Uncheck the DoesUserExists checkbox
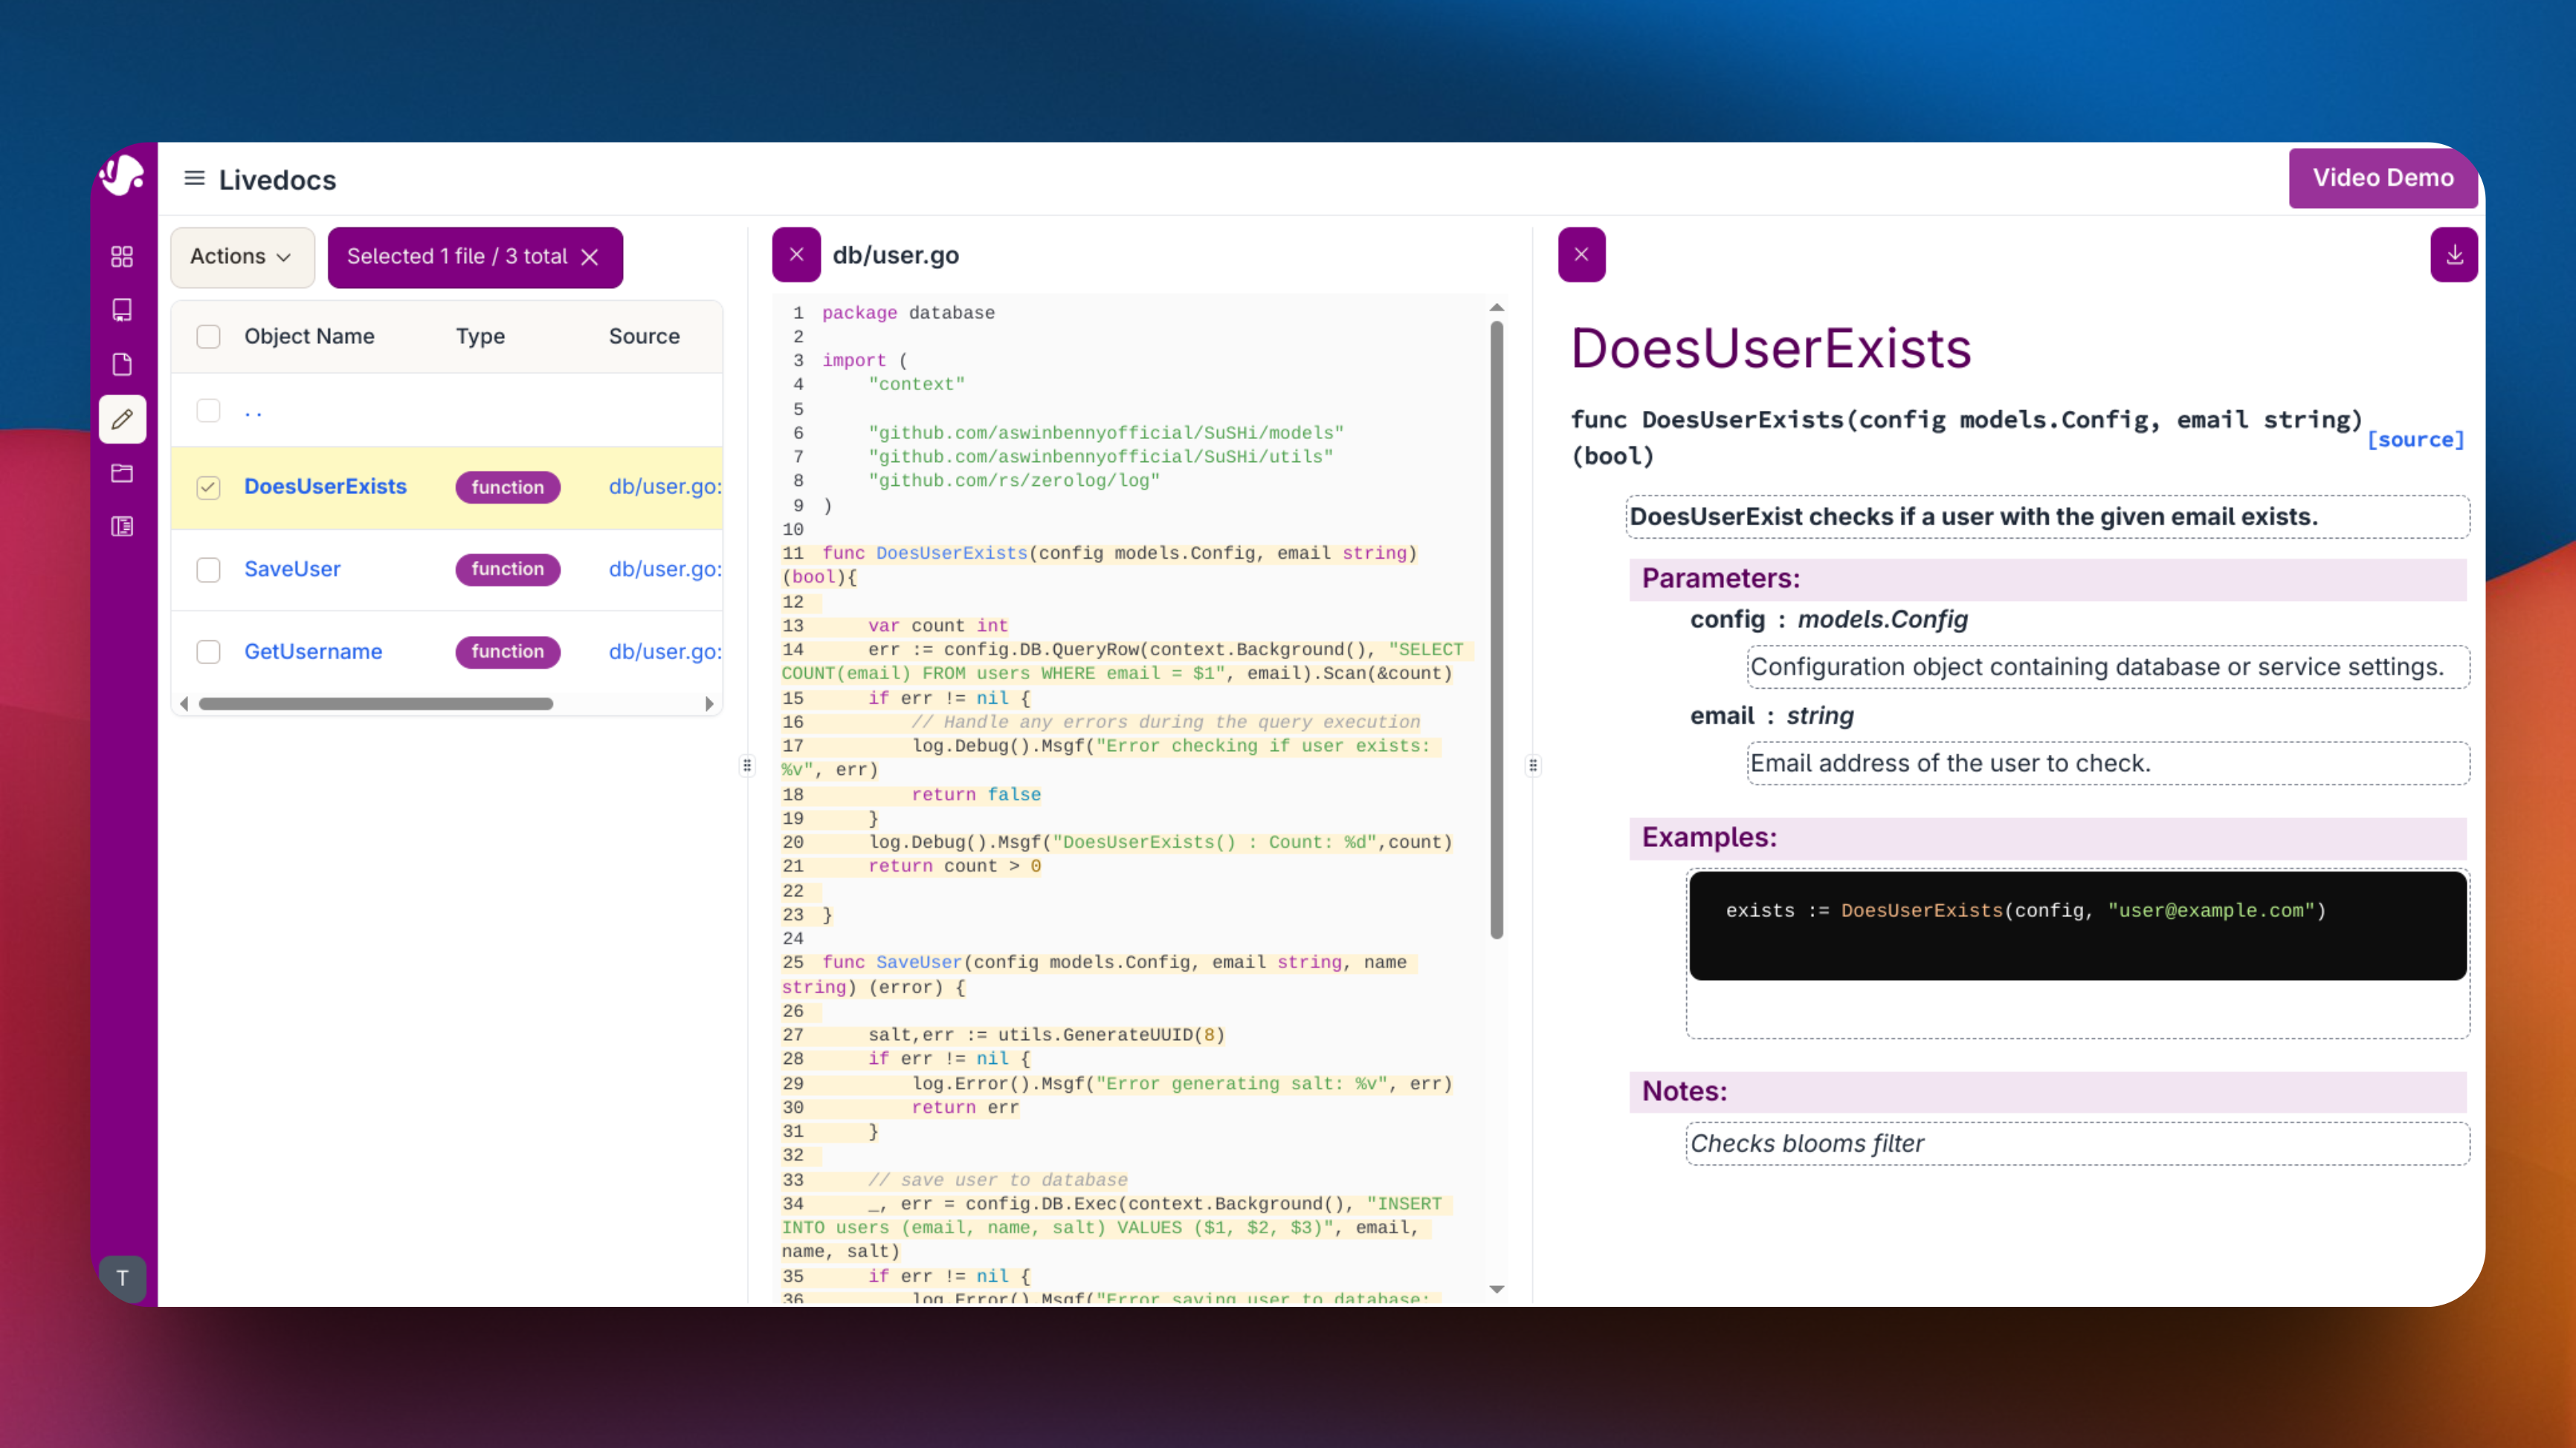The image size is (2576, 1448). pyautogui.click(x=208, y=487)
